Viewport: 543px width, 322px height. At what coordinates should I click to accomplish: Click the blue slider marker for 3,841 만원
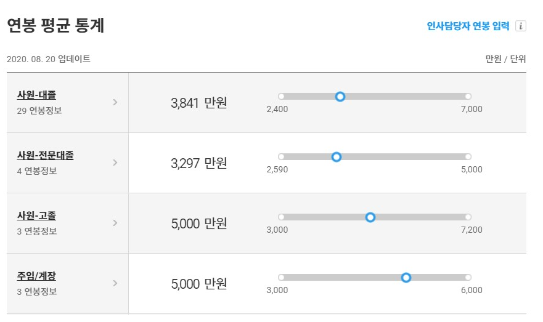point(340,97)
